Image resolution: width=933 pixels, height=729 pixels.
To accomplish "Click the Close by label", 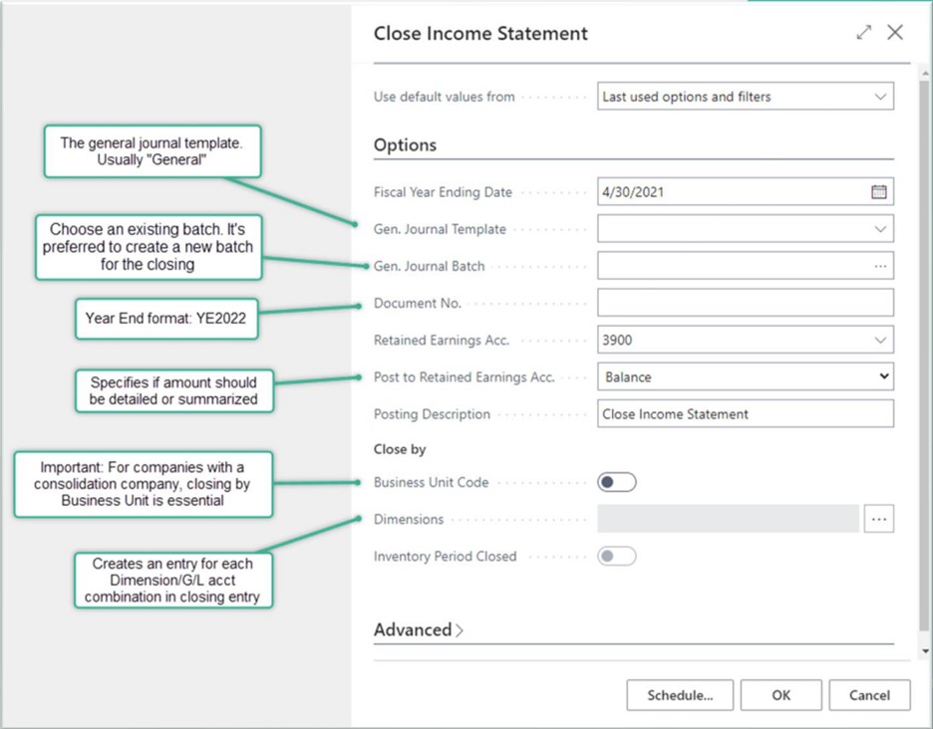I will 400,449.
